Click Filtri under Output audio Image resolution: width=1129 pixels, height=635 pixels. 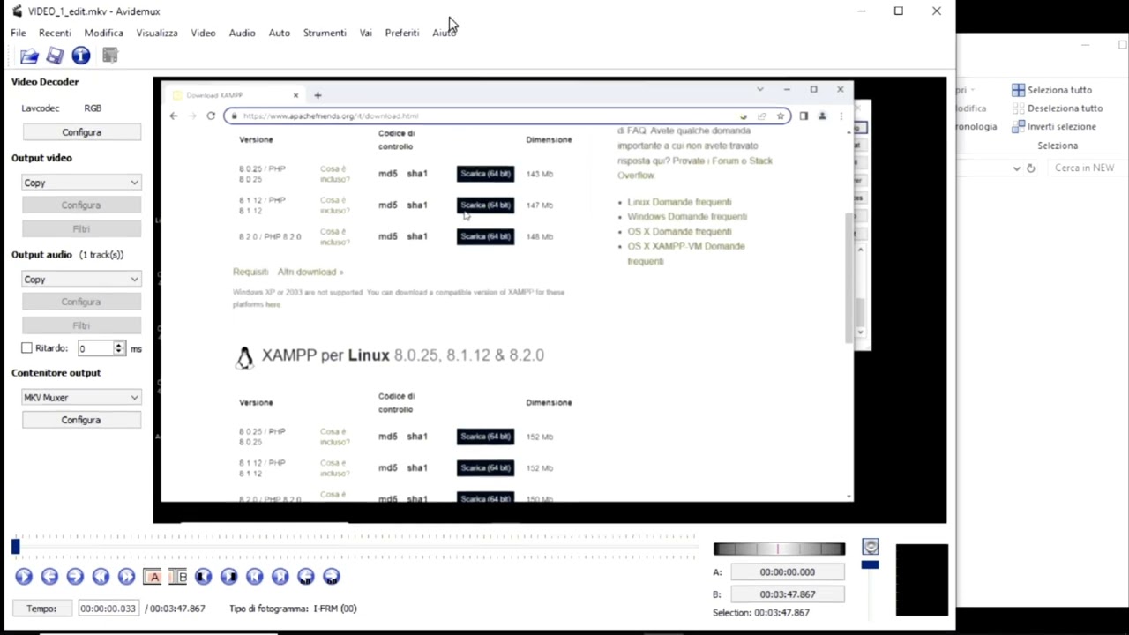(x=81, y=325)
